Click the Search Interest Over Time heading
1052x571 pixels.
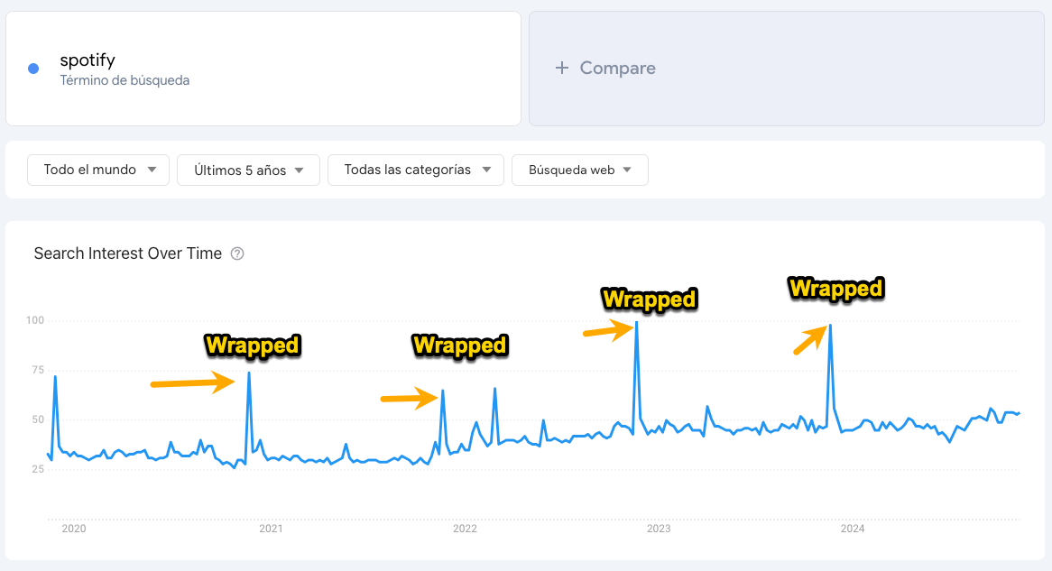[x=127, y=253]
